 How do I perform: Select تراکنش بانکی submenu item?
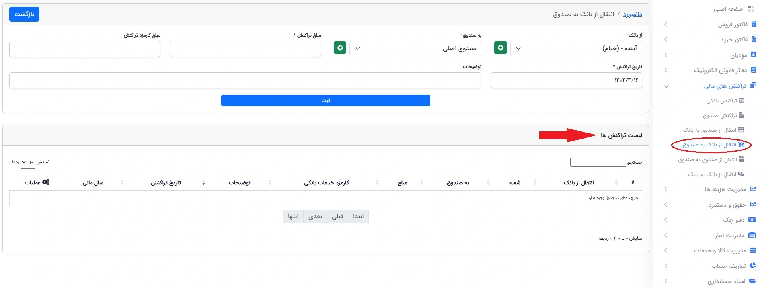[x=721, y=101]
